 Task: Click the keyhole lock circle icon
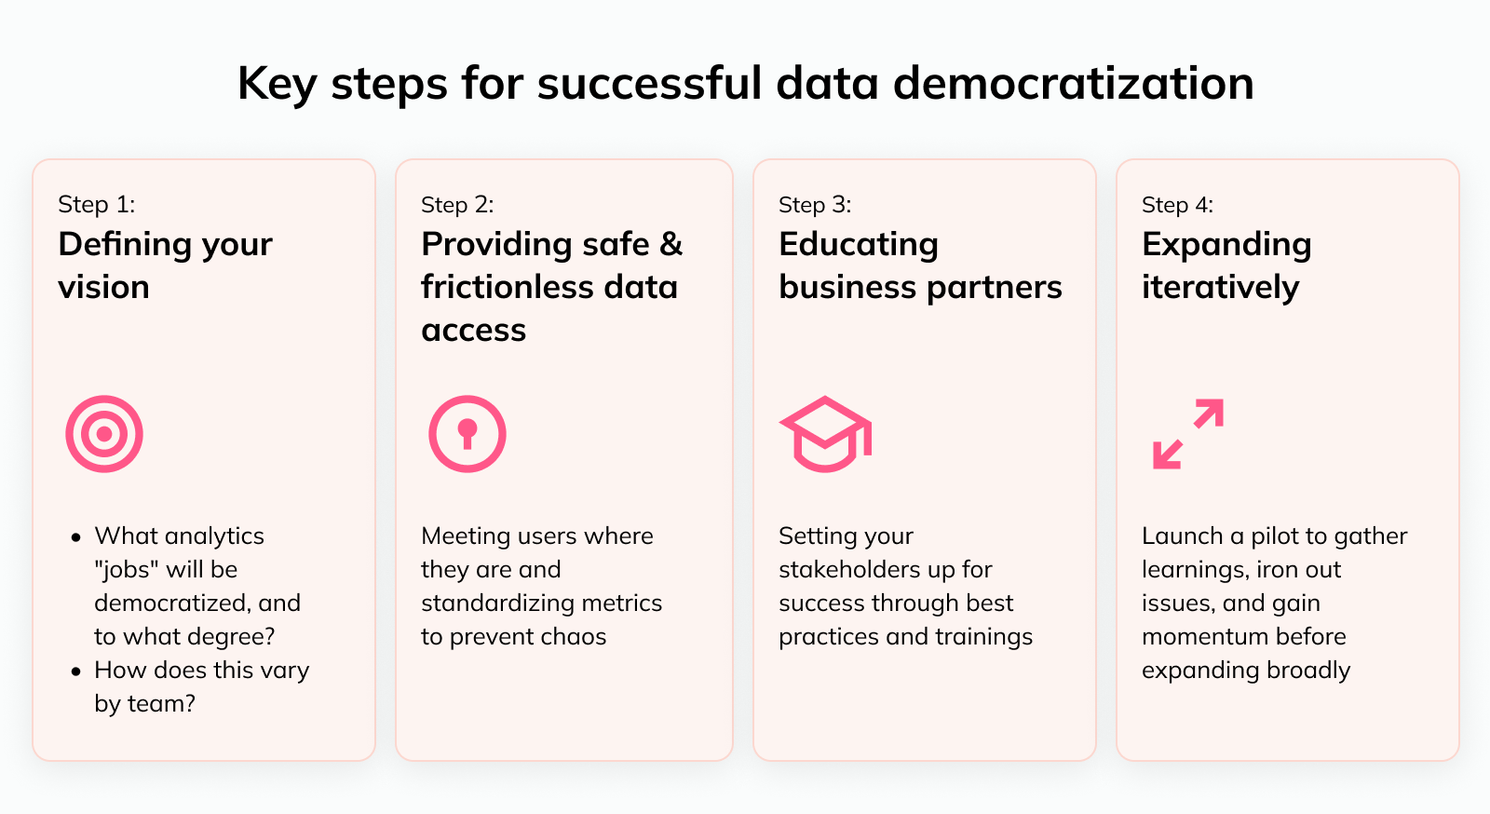pos(467,434)
